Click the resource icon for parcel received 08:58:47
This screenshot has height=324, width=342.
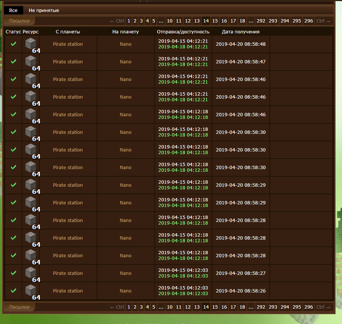[31, 62]
